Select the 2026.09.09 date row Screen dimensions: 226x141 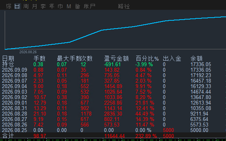[x=15, y=70]
